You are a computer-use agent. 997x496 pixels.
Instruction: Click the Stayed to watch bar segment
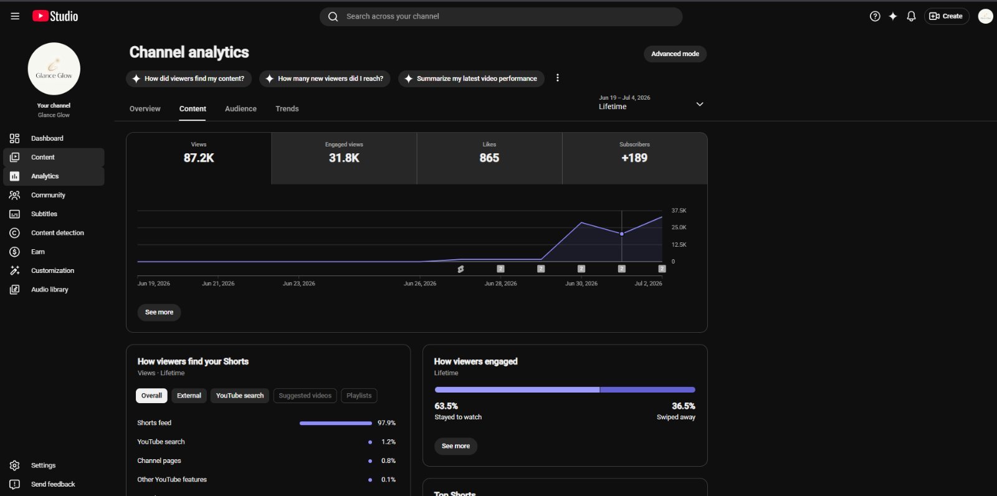[x=517, y=389]
